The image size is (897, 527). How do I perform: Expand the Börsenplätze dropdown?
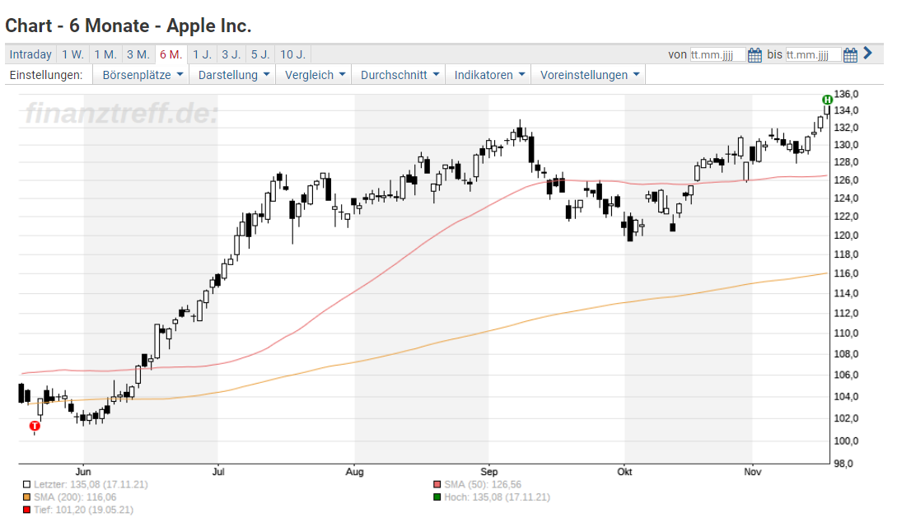pyautogui.click(x=142, y=75)
